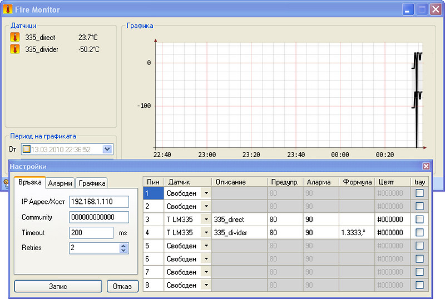Minimize the Fire Monitor window
Image resolution: width=445 pixels, height=299 pixels.
point(409,9)
